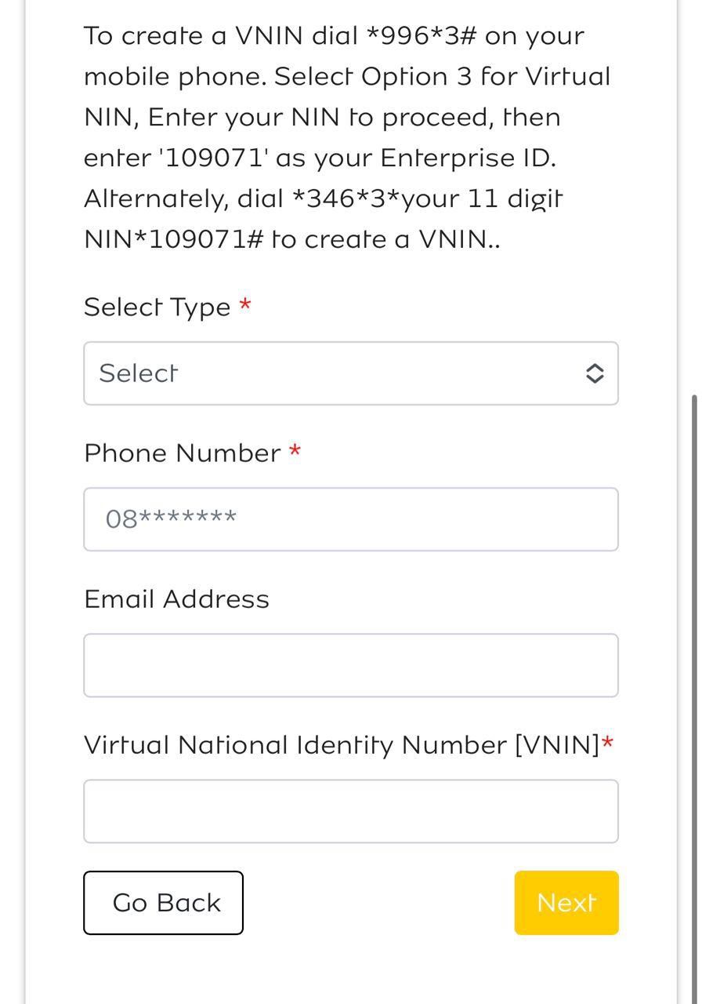Click the asterisk after VNIN label
The height and width of the screenshot is (1004, 702).
[x=609, y=744]
